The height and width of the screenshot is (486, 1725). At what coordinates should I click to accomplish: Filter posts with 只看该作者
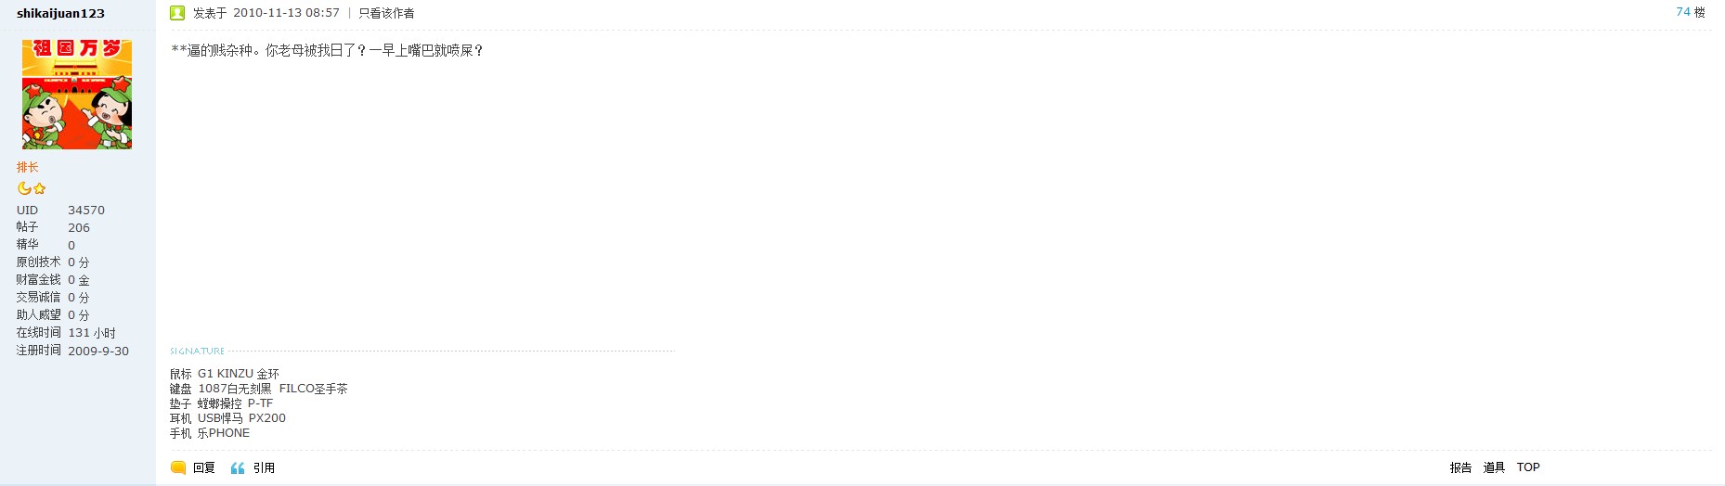(386, 13)
